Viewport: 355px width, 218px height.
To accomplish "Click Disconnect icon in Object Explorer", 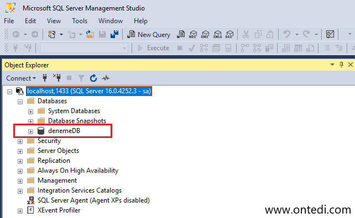I will pyautogui.click(x=57, y=78).
